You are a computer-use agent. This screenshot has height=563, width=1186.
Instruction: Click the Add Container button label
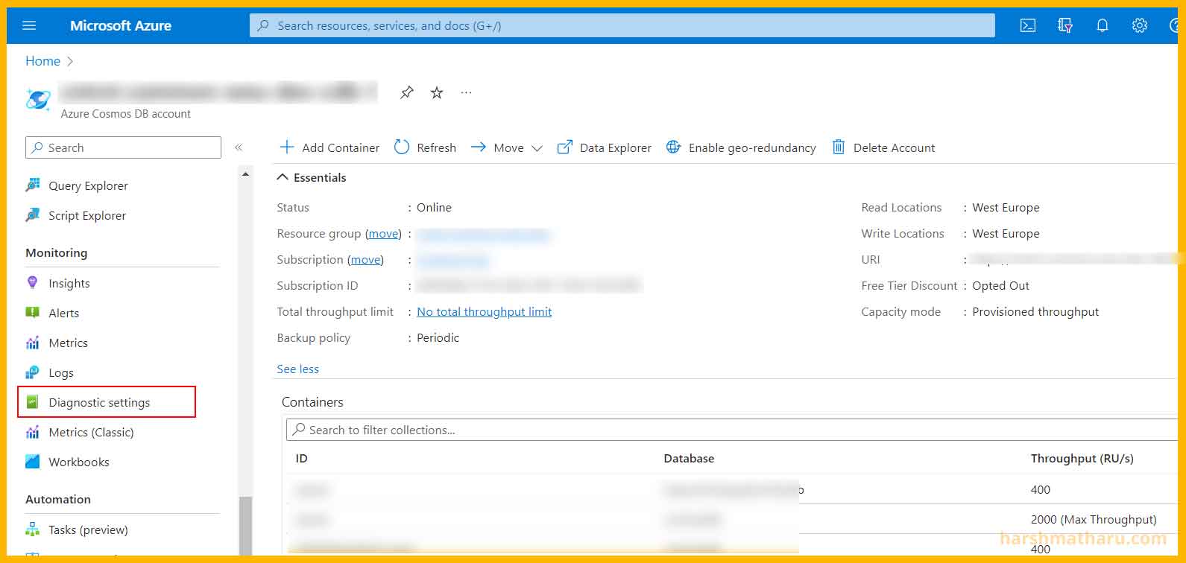click(341, 147)
